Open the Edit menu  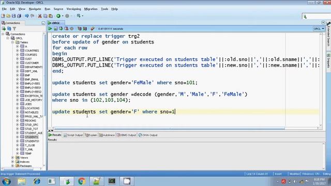[x=12, y=9]
